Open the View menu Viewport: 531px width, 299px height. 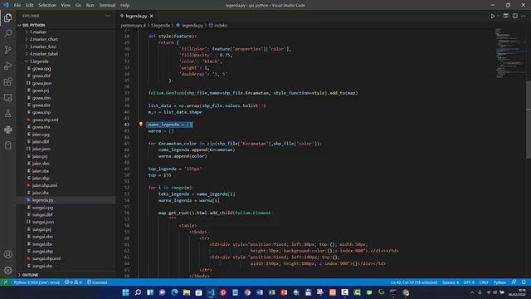[x=66, y=5]
